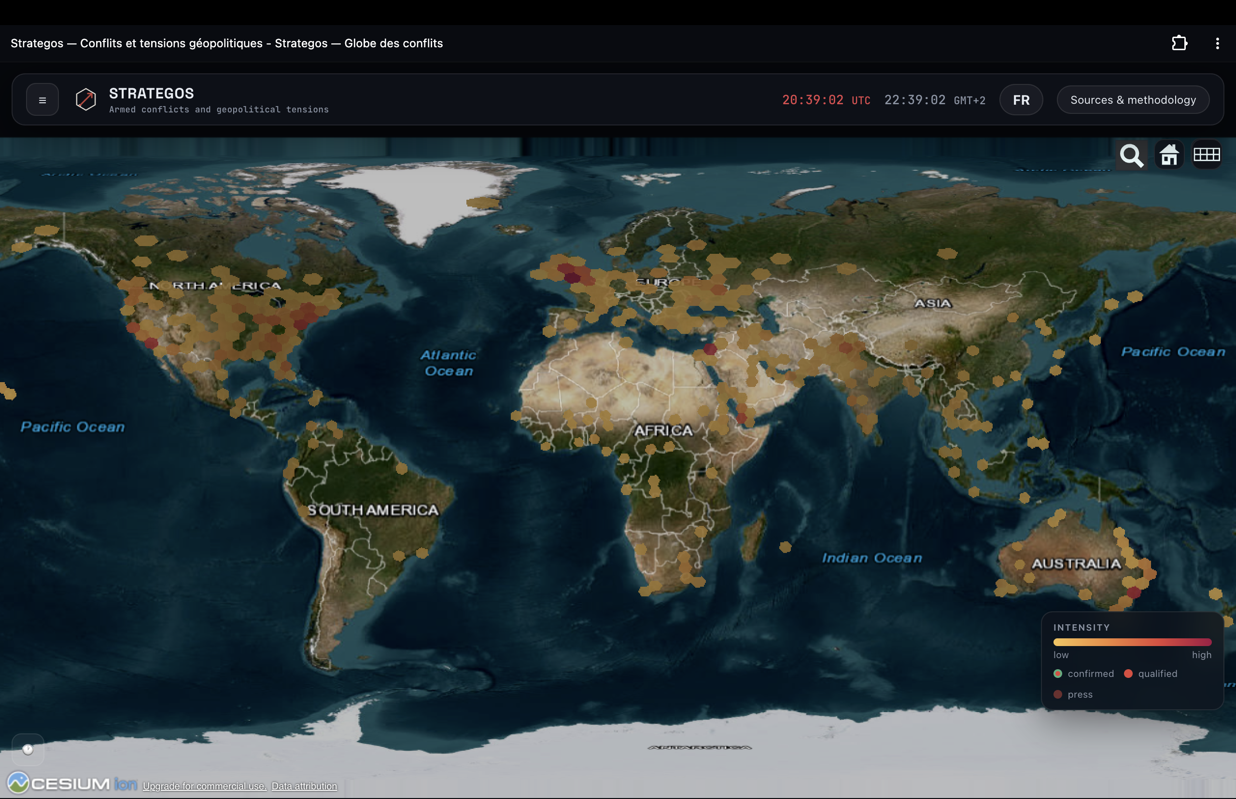Click the 20:39:02 UTC clock

point(826,99)
